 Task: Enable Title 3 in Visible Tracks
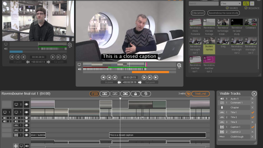click(252, 122)
